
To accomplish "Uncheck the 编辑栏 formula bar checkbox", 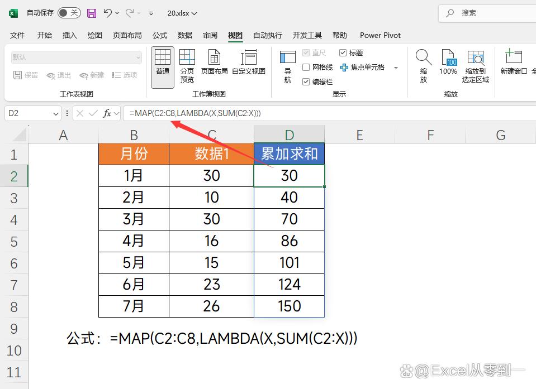I will [x=306, y=81].
